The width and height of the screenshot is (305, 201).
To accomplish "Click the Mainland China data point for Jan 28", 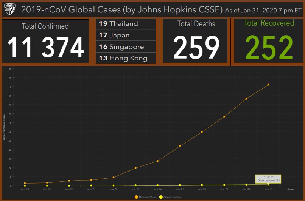I will [x=202, y=132].
